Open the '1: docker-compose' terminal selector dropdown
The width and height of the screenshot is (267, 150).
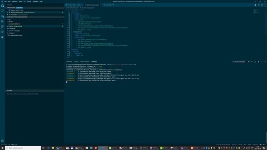coord(241,62)
